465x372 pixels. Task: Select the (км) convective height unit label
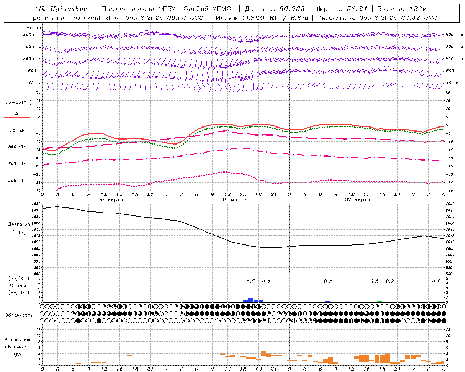19,354
